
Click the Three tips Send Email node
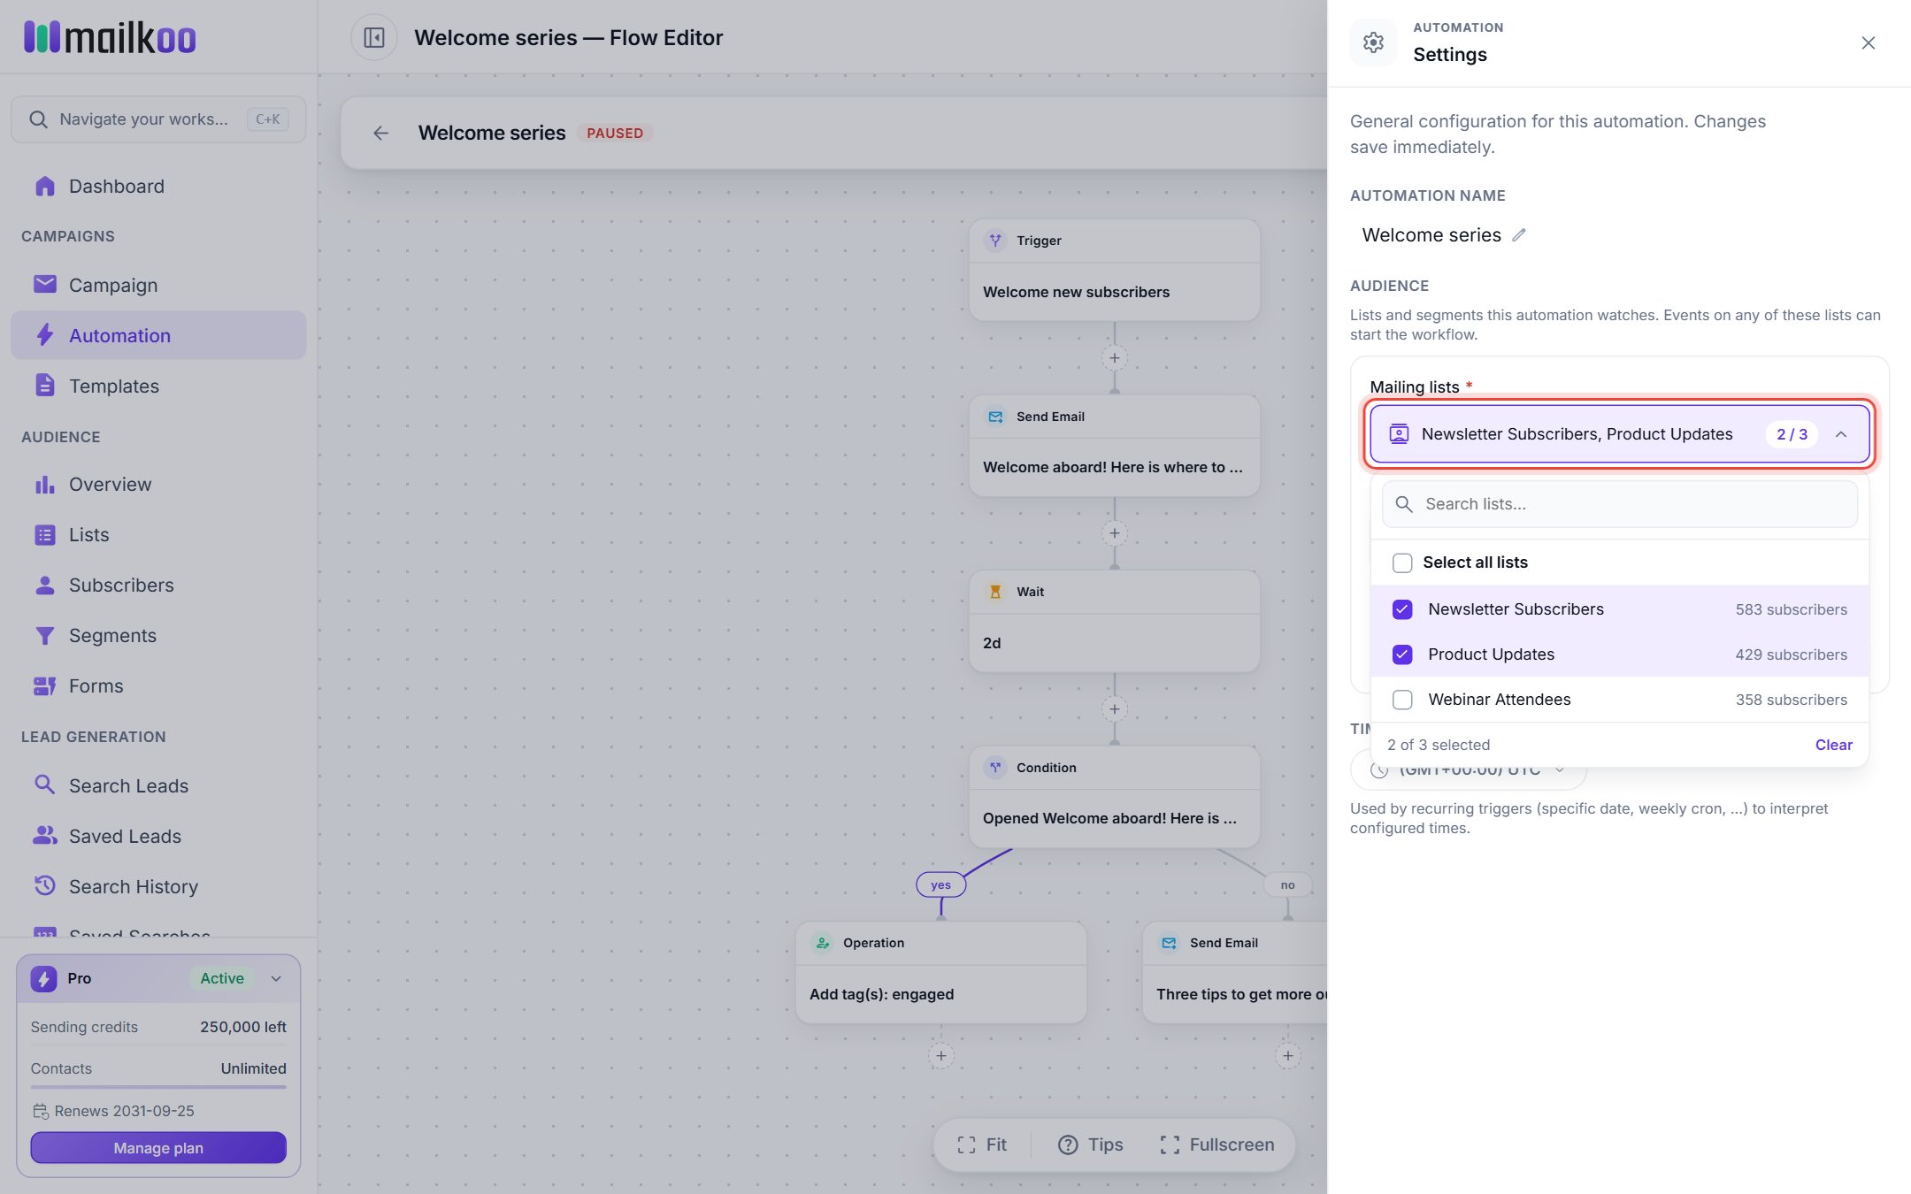point(1235,973)
